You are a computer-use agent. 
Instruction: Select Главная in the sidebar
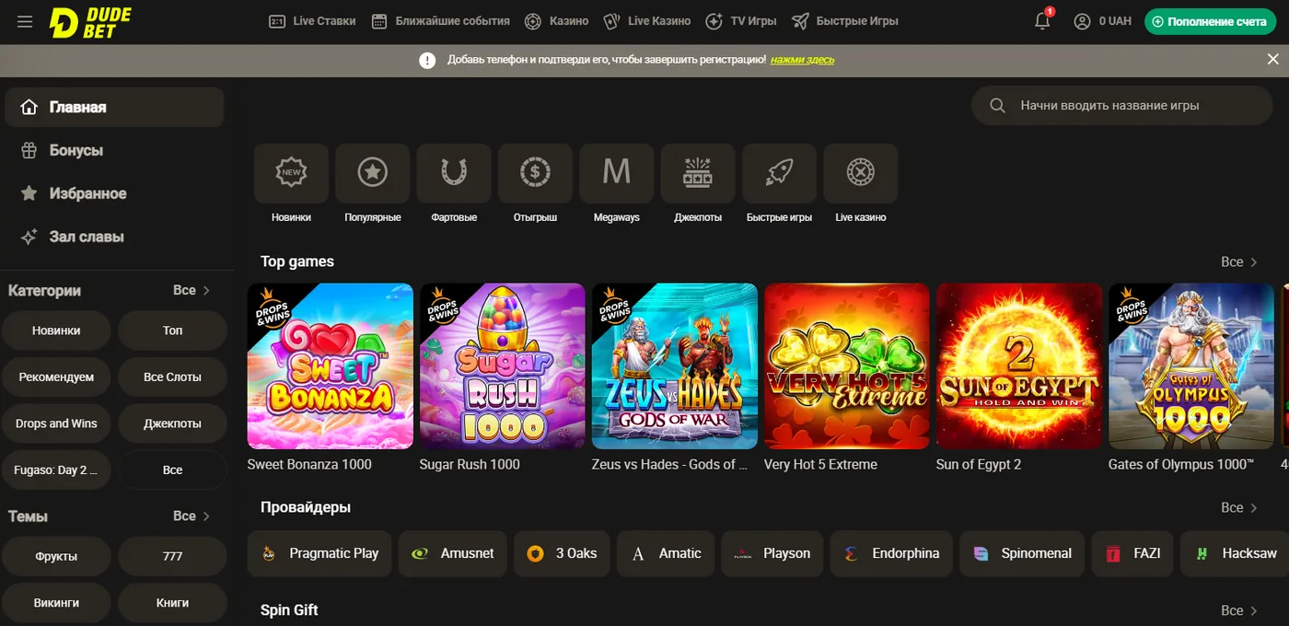pos(114,107)
